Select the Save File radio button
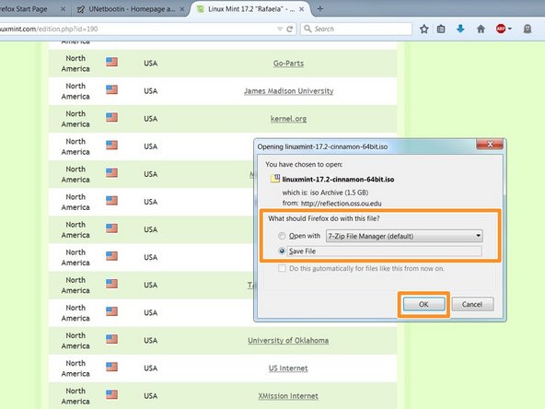The width and height of the screenshot is (545, 409). click(x=282, y=251)
